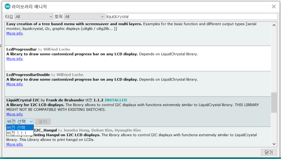The image size is (281, 159).
Task: Click the search field containing liquidcrystal
Action: [192, 17]
